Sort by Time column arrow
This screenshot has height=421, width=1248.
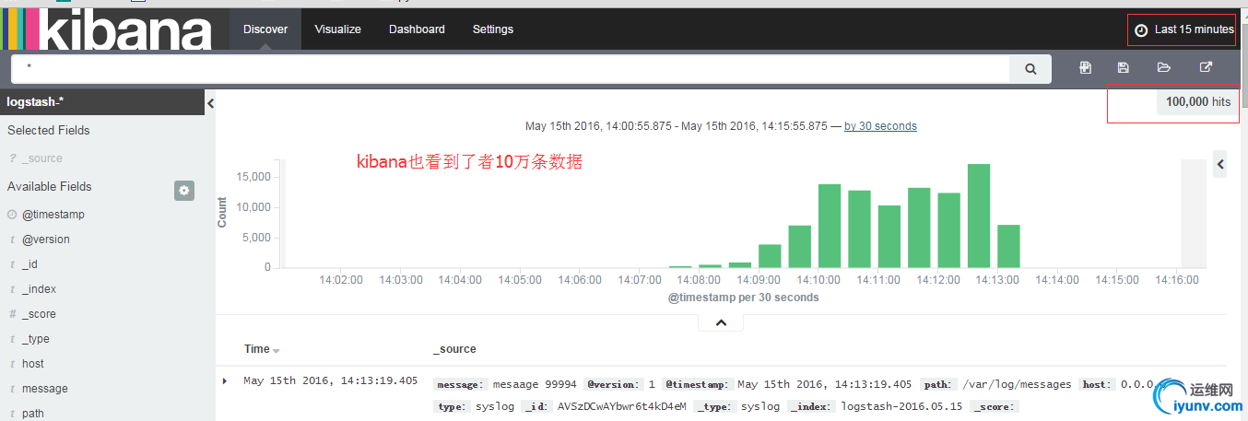click(x=277, y=351)
